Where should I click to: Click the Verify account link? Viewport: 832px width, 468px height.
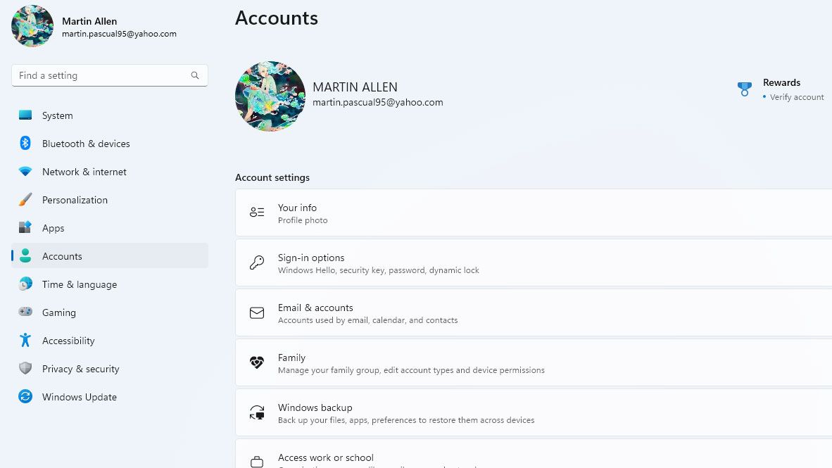[797, 97]
